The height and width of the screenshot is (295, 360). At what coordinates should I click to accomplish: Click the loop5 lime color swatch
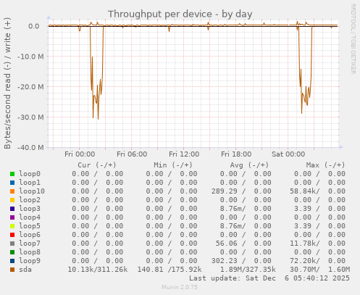pos(12,226)
